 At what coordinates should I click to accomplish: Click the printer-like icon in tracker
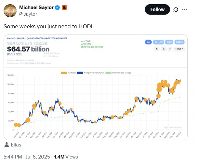tap(156, 49)
